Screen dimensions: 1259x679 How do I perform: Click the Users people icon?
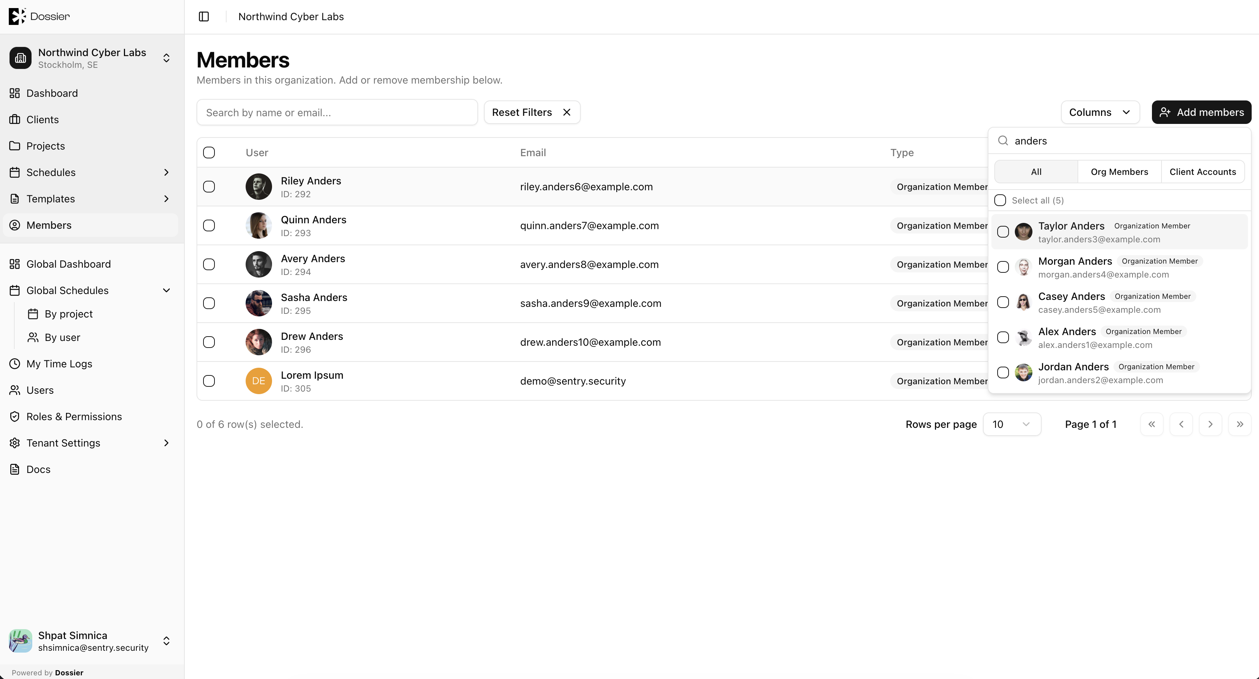tap(15, 390)
